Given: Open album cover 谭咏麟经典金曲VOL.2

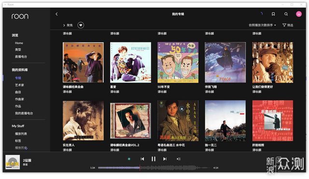Looking at the screenshot, I should tap(130, 121).
